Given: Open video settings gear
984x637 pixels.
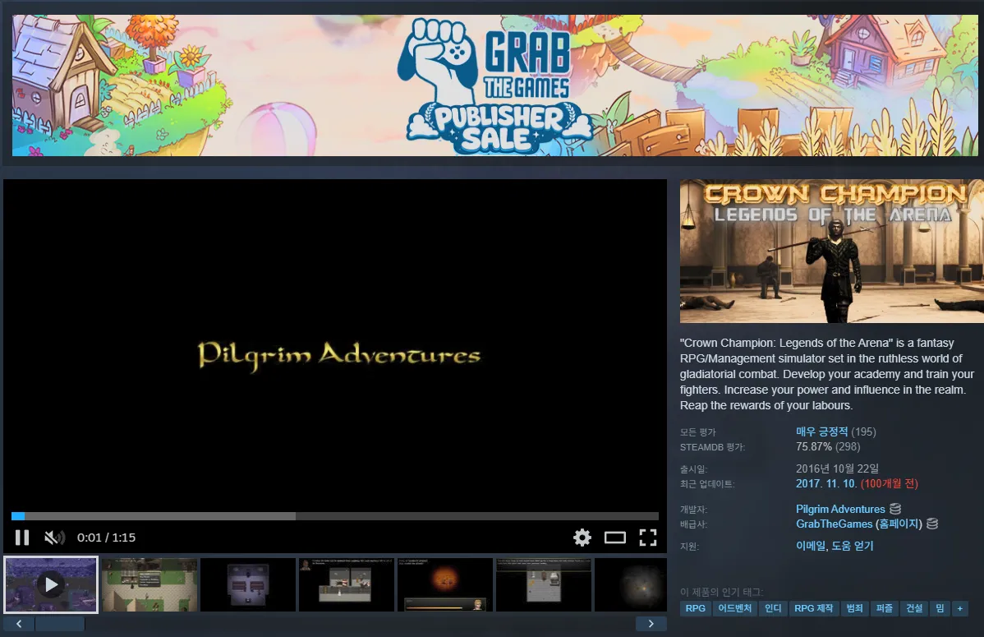Looking at the screenshot, I should pos(582,538).
